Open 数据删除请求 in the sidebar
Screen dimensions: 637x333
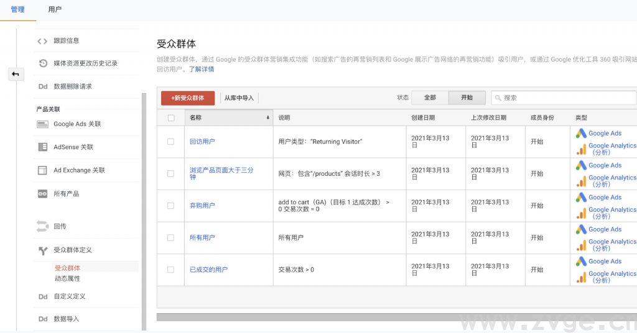point(73,86)
